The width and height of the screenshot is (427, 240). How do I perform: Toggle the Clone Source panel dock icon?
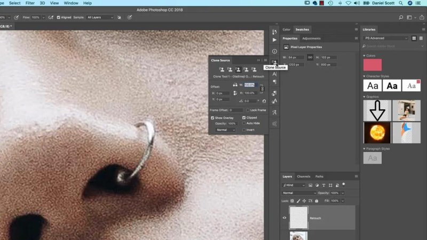coord(274,62)
